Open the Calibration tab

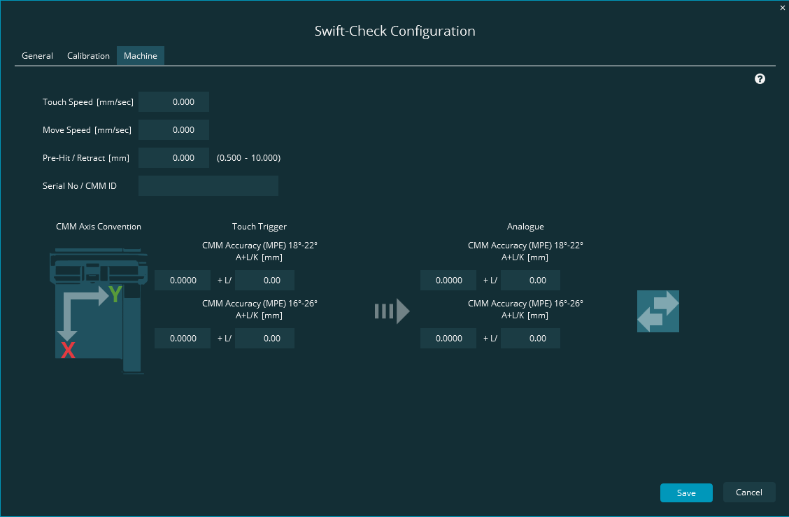coord(88,55)
